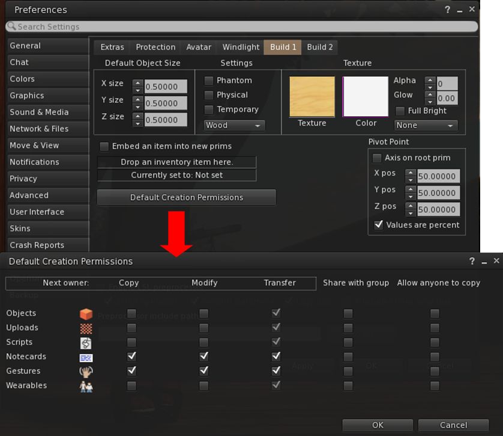503x436 pixels.
Task: Click Default Creation Permissions button
Action: point(186,197)
